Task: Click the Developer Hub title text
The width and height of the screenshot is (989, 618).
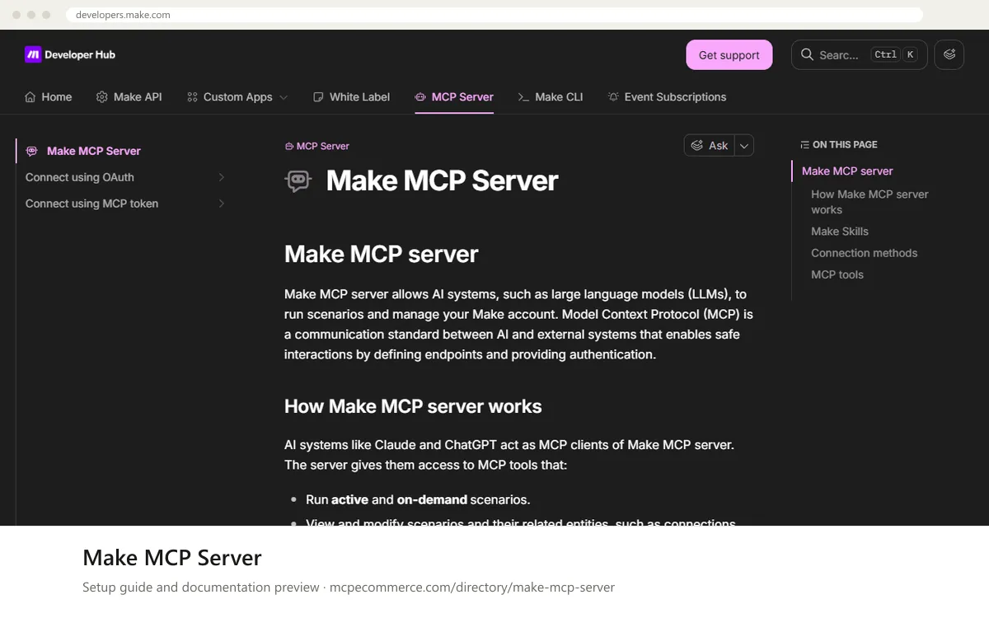Action: 80,54
